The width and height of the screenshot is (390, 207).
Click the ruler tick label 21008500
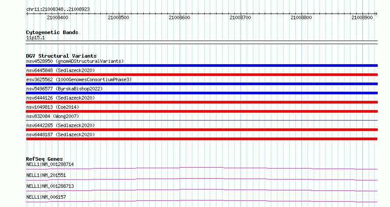tap(118, 17)
